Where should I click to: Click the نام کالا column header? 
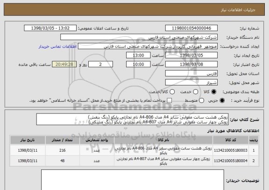163,140
